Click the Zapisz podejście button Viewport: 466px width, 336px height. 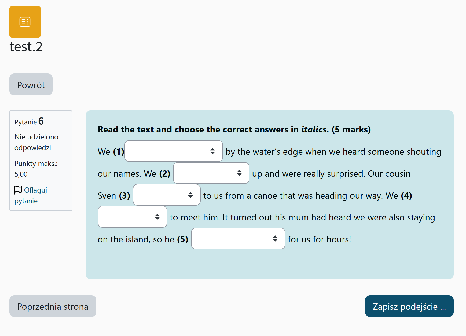pyautogui.click(x=409, y=306)
